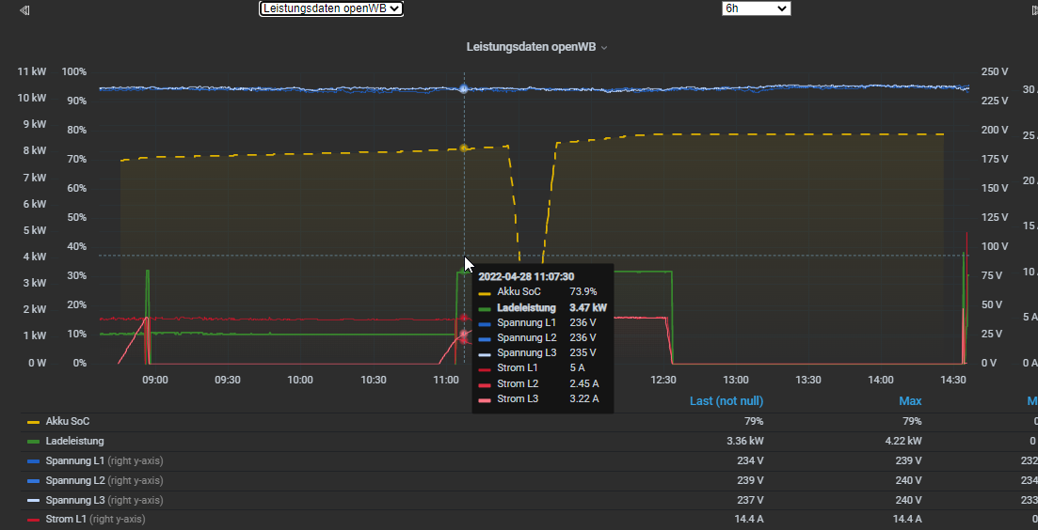The width and height of the screenshot is (1038, 530).
Task: Click the green Ladeleistung legend color icon
Action: [34, 441]
